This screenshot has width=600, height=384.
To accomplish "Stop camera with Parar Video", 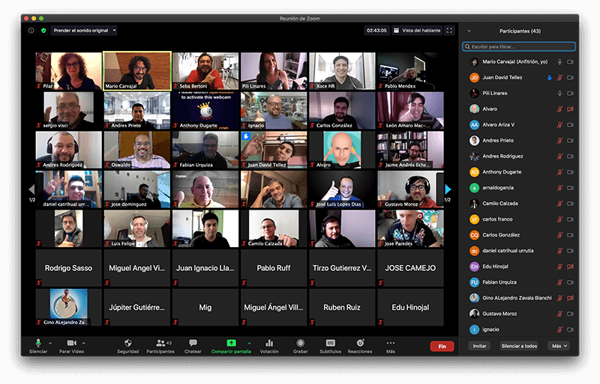I will pyautogui.click(x=70, y=344).
